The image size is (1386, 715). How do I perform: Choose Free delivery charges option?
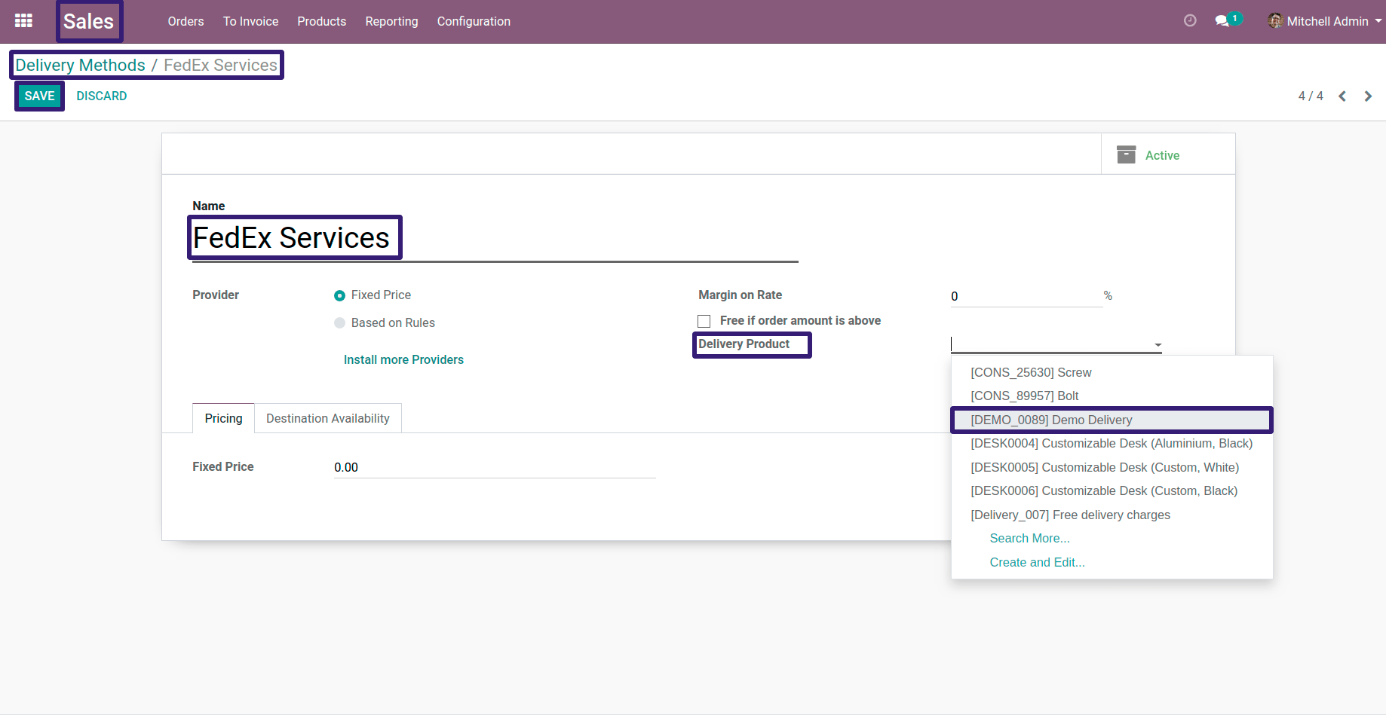[x=1112, y=515]
